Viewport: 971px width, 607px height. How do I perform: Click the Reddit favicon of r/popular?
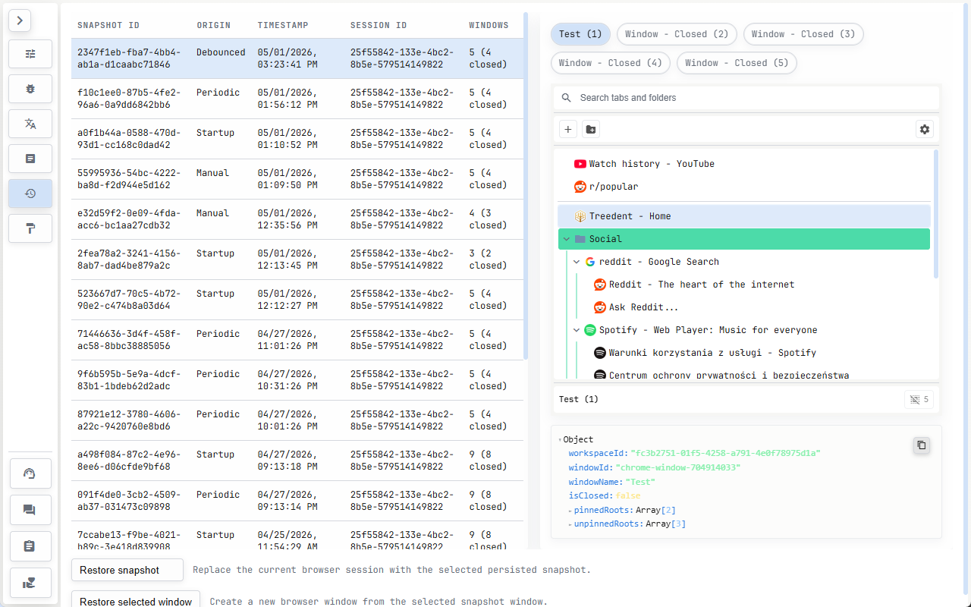[580, 187]
